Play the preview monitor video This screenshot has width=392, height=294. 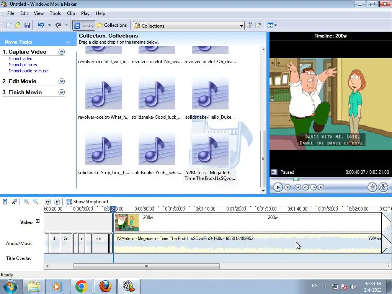(x=278, y=187)
